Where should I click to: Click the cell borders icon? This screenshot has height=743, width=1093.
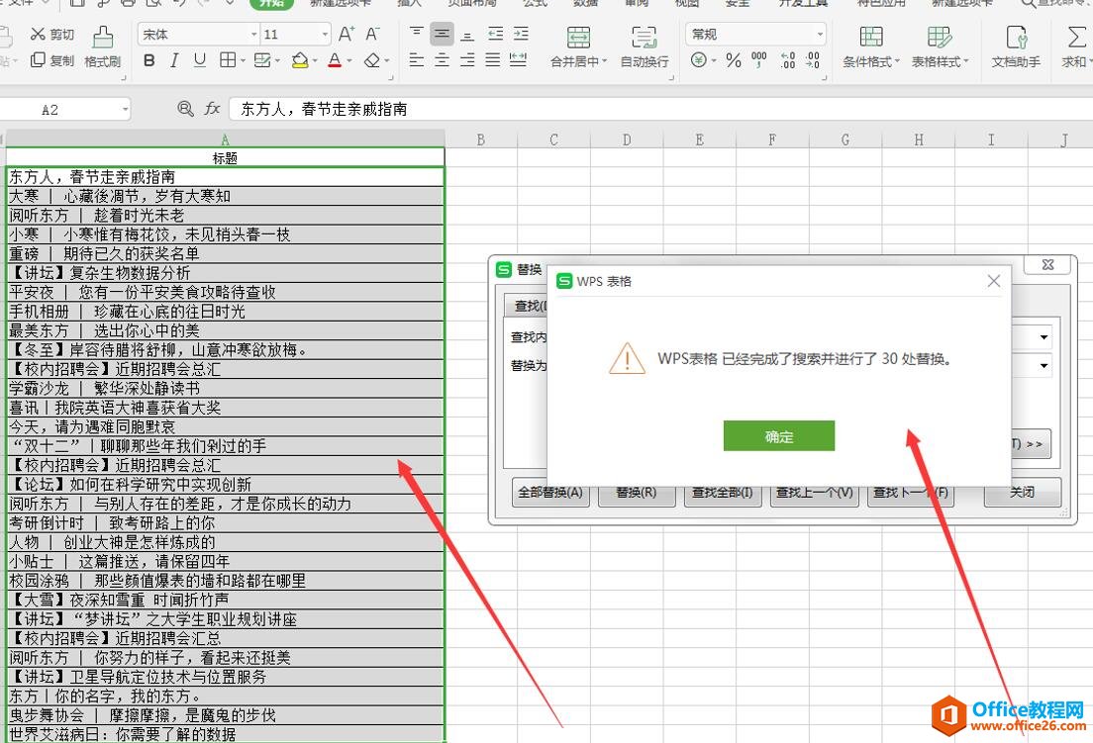click(228, 60)
